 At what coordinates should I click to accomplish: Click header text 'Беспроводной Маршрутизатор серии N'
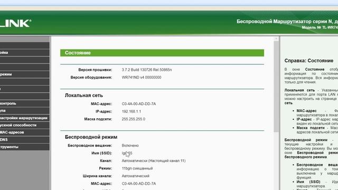pyautogui.click(x=285, y=22)
